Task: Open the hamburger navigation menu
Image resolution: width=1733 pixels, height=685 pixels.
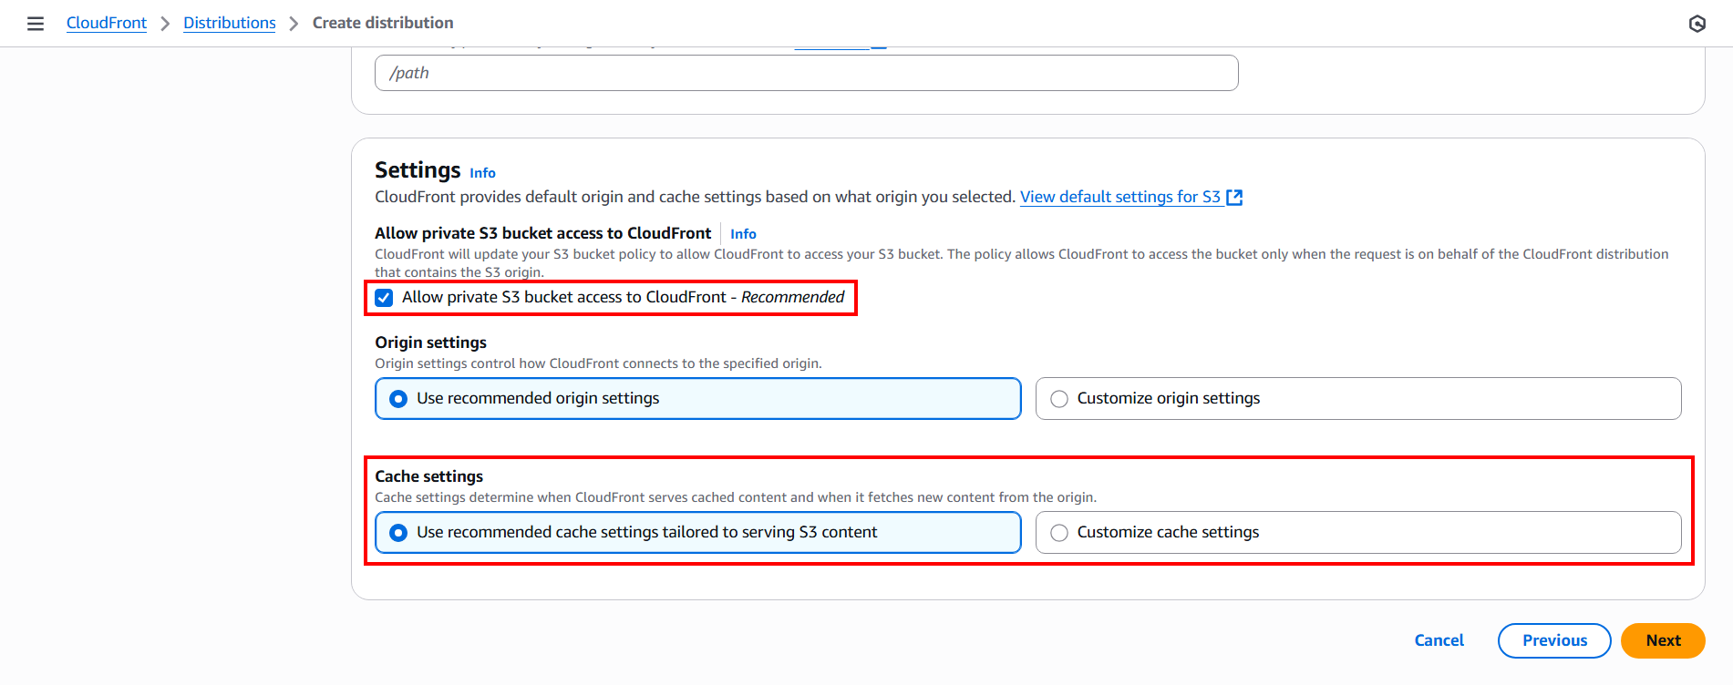Action: pyautogui.click(x=36, y=24)
